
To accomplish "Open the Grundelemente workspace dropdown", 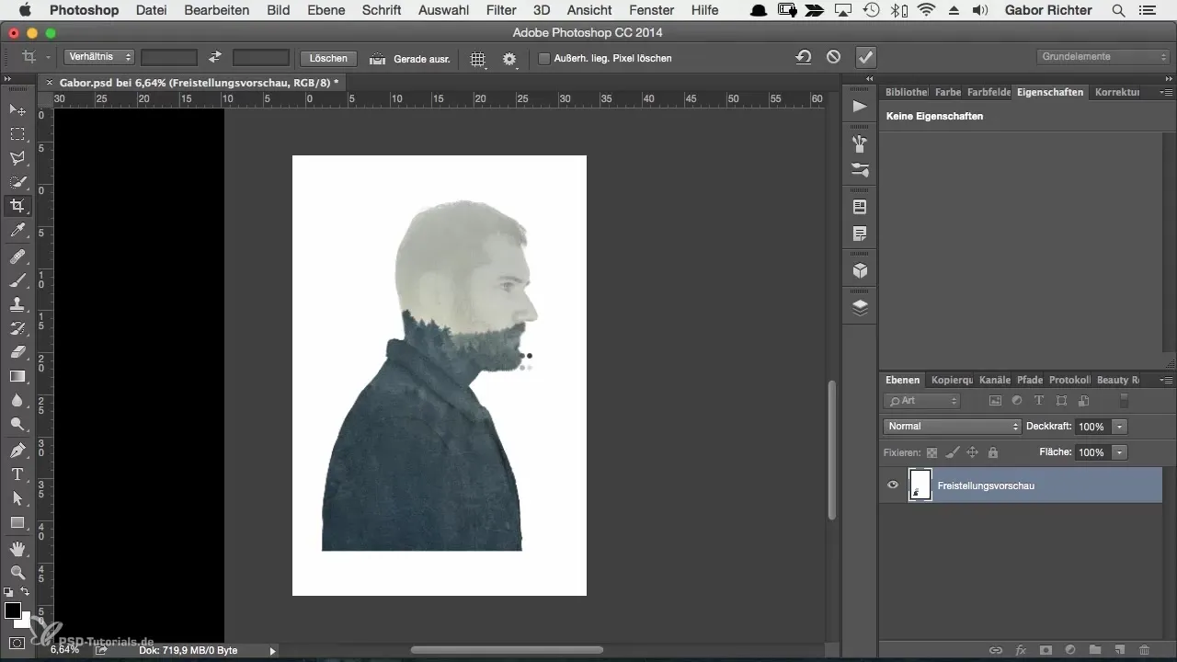I will [x=1103, y=57].
